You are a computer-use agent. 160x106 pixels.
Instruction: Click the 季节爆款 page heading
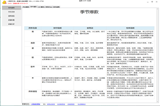point(89,12)
